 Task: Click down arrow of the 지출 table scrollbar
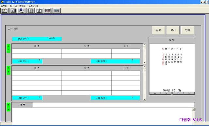(144, 99)
